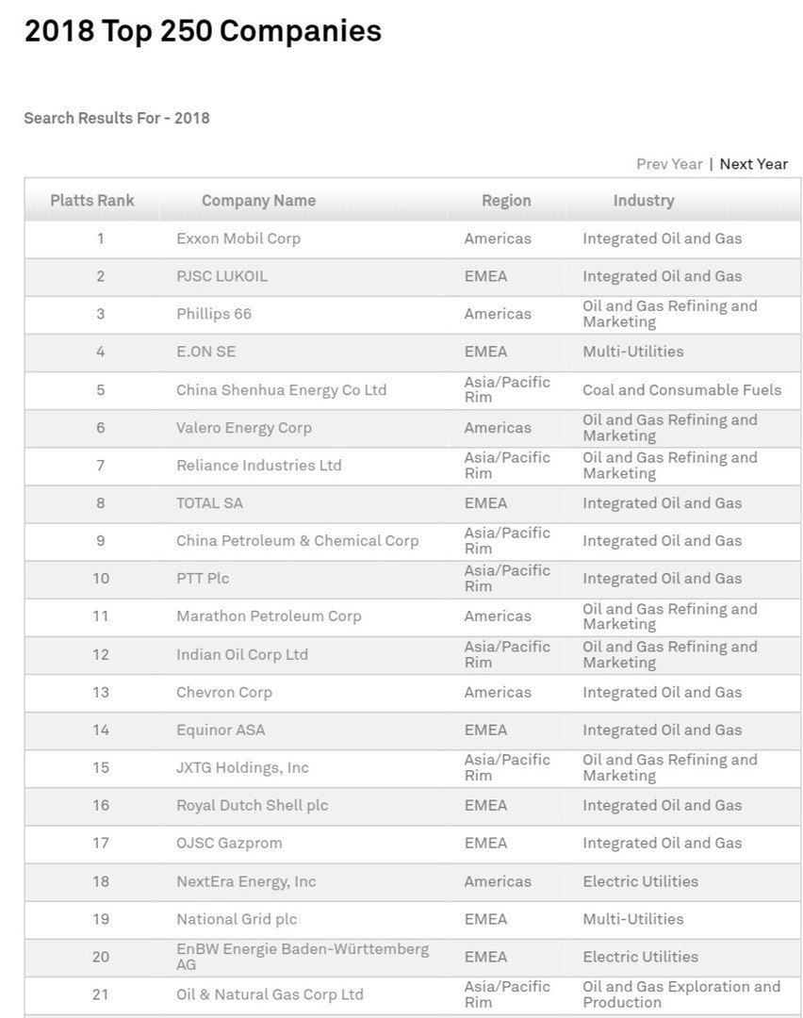Click Marathon Petroleum Corp row
This screenshot has height=1018, width=803.
click(269, 616)
